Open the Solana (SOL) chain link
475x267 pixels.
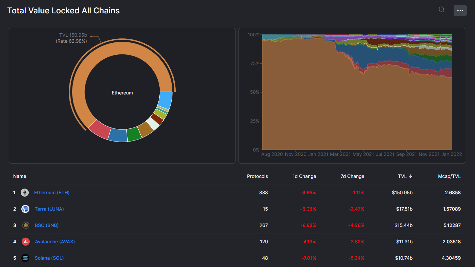[49, 258]
